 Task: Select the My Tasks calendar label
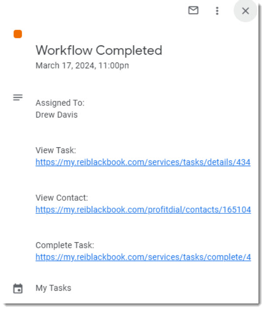53,288
